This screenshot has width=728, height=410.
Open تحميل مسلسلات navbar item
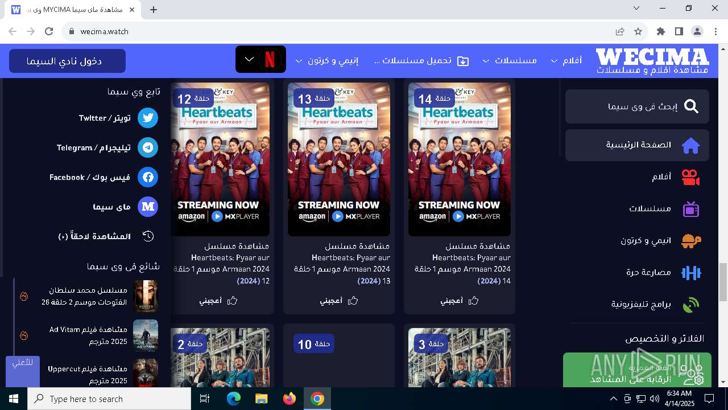(421, 60)
